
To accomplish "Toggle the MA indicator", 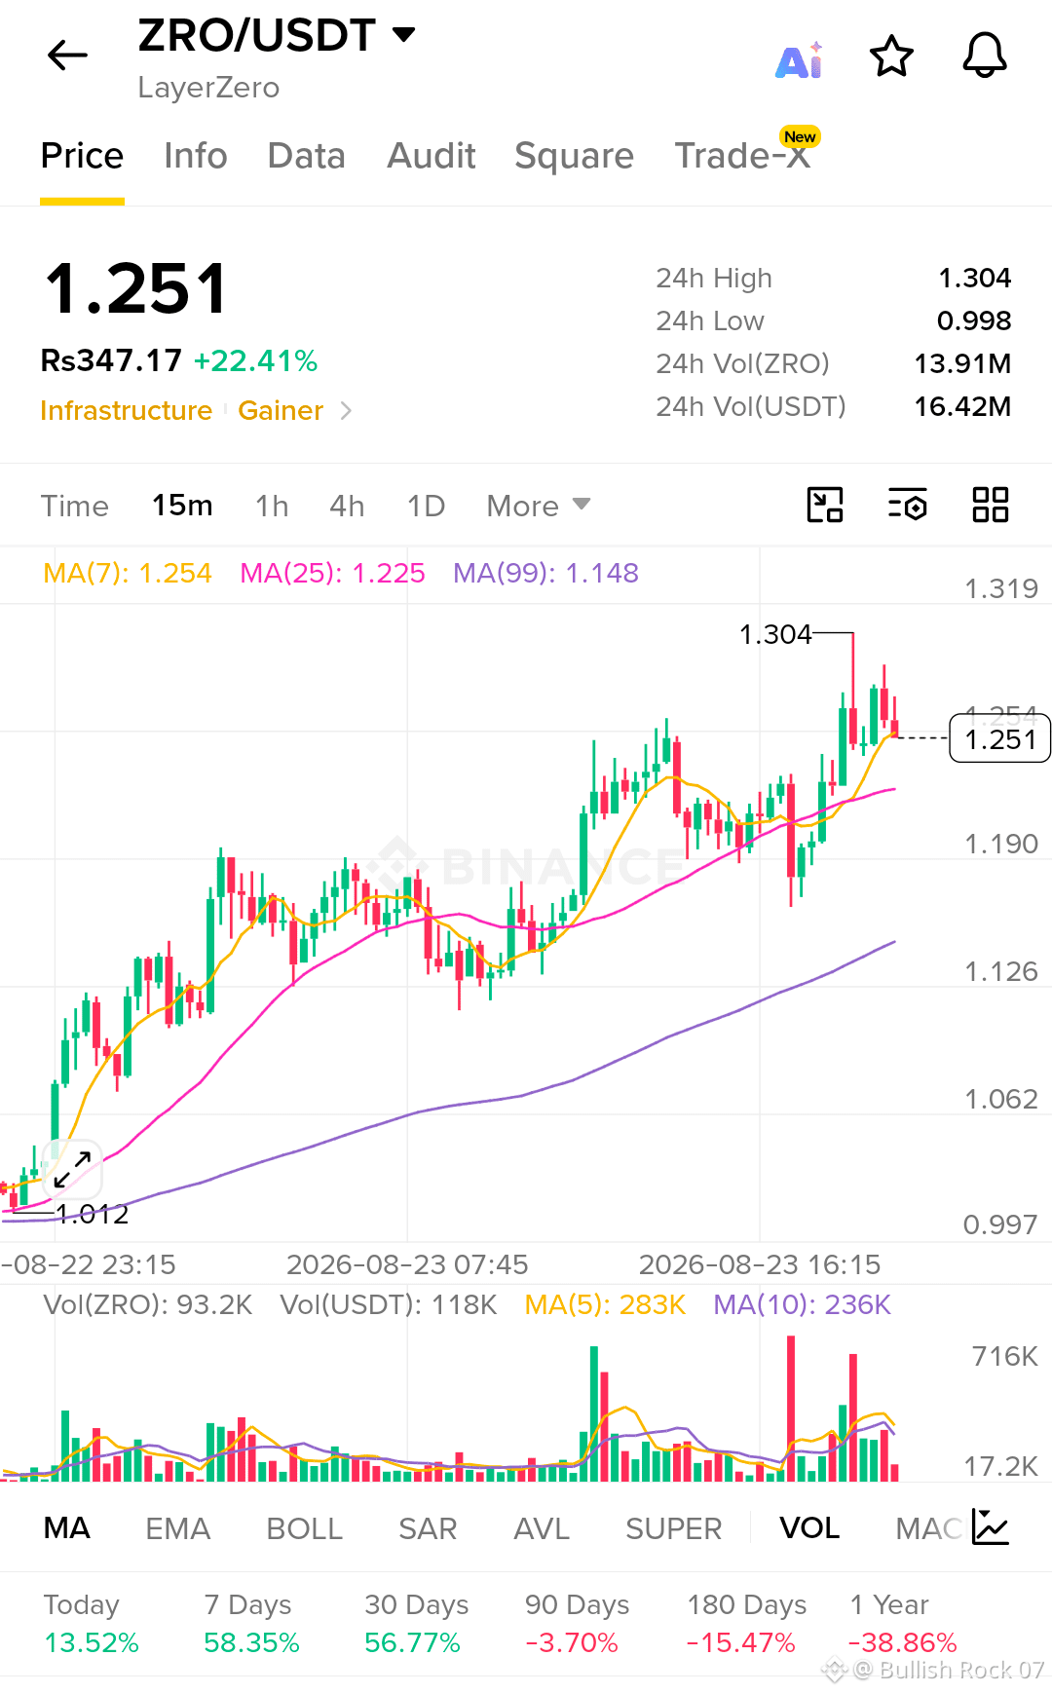I will (x=67, y=1528).
